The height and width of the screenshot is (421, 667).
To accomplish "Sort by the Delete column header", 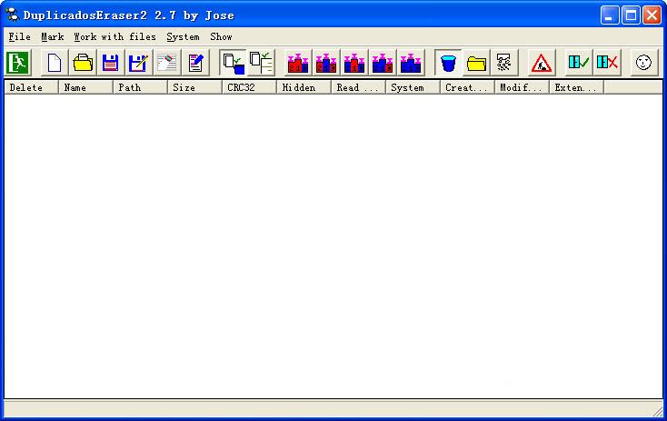I will pos(31,87).
